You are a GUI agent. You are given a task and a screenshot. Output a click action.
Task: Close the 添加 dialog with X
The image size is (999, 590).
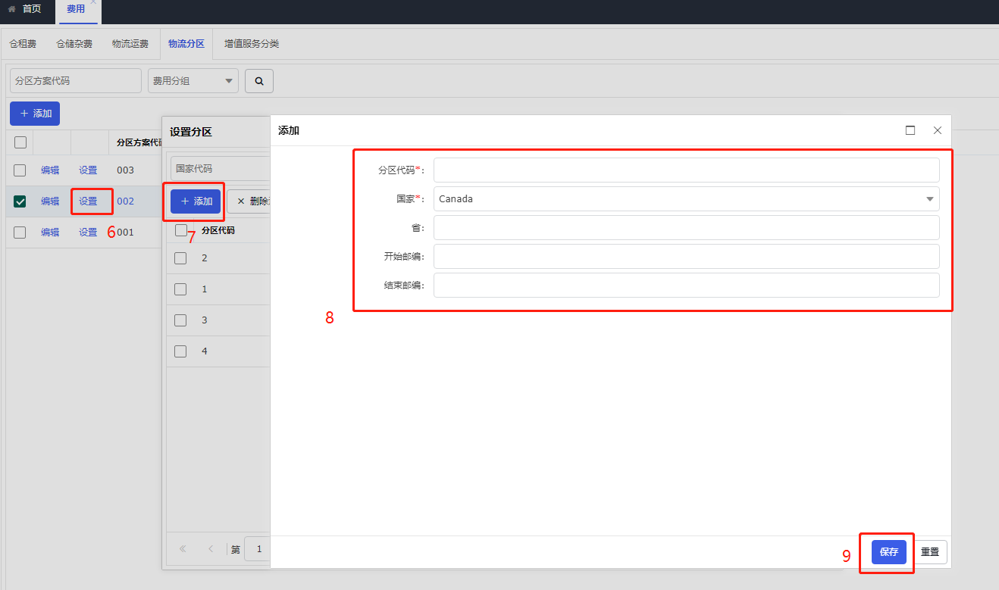938,130
